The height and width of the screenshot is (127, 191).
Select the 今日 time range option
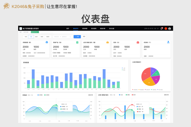pos(26,37)
